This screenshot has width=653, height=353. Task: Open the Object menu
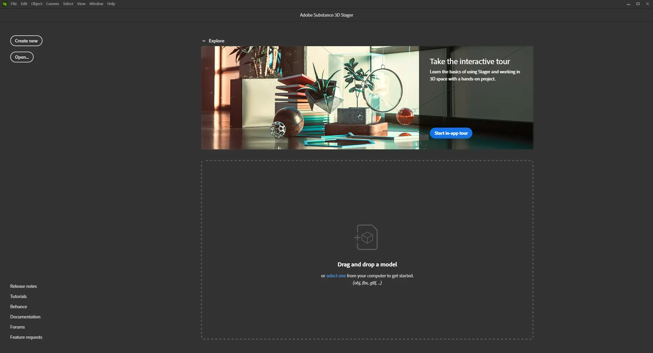(36, 4)
